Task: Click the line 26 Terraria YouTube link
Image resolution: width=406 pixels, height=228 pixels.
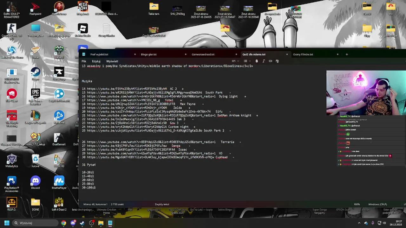Action: [x=151, y=142]
